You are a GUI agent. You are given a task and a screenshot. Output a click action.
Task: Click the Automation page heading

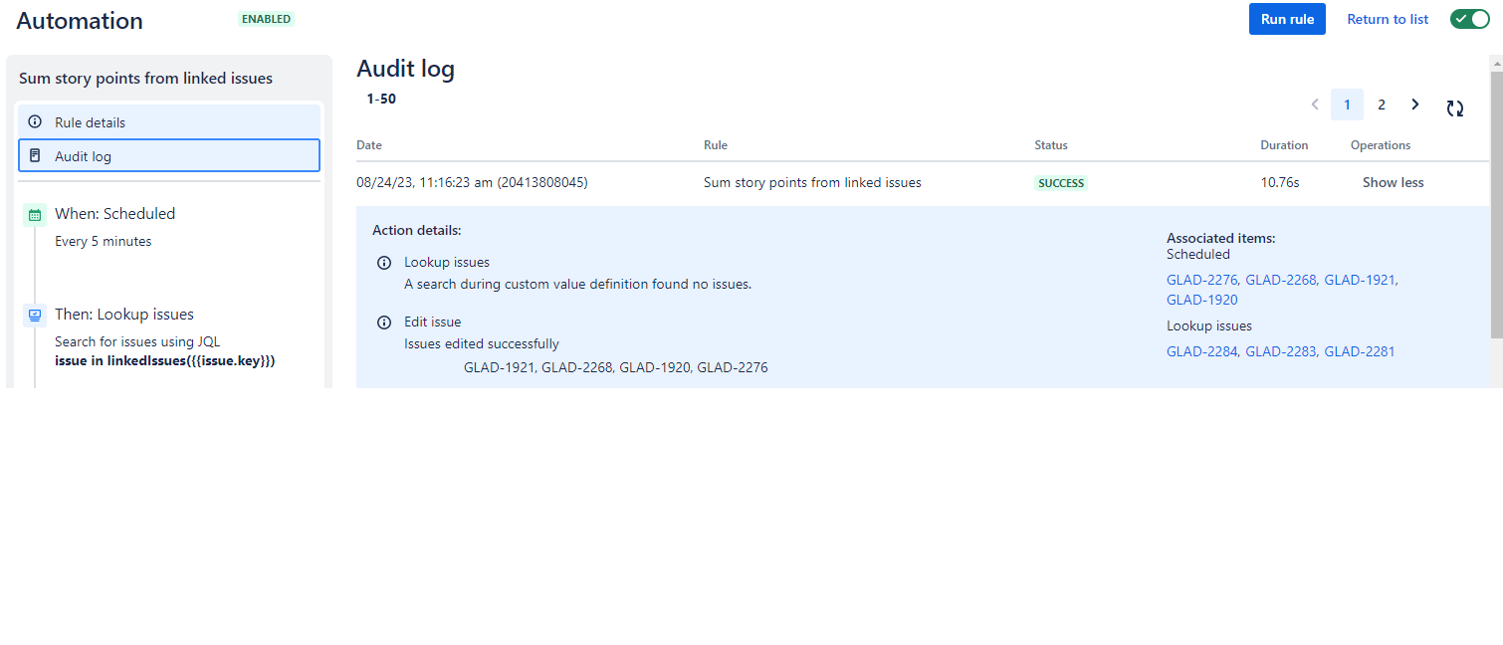[x=80, y=21]
